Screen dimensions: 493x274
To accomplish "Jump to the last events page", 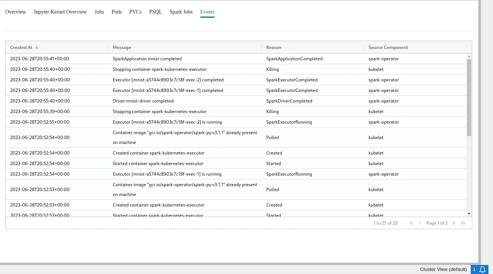I will (x=463, y=223).
